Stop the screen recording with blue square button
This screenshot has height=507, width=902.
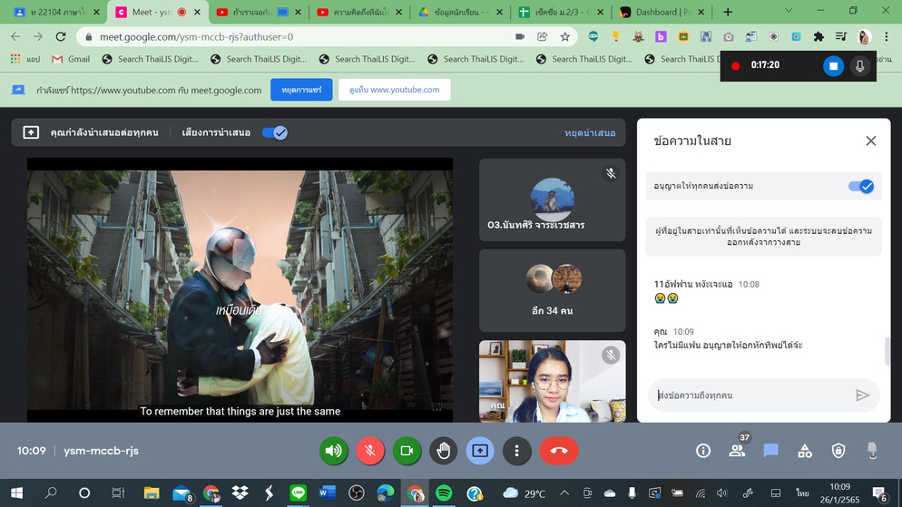click(x=833, y=65)
